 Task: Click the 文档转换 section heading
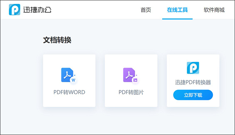pos(57,40)
